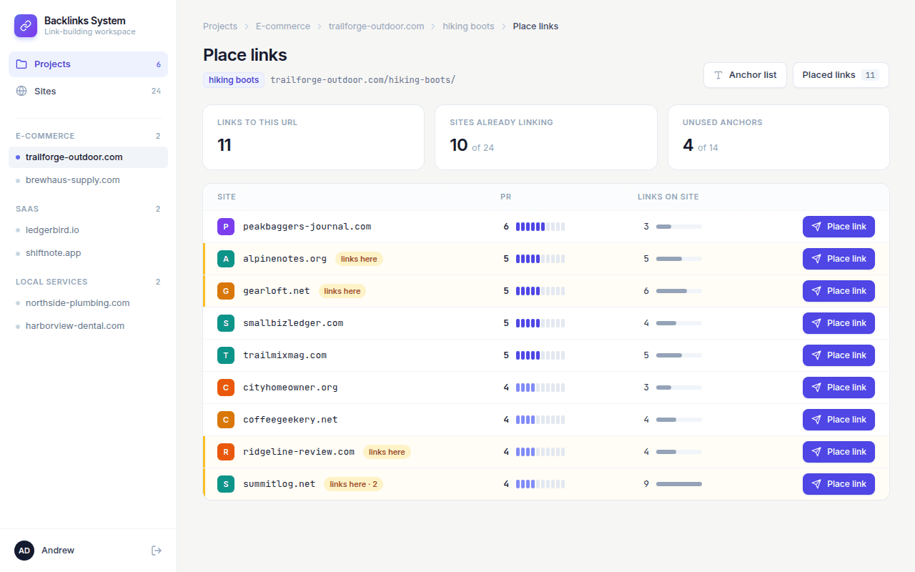Open Placed links with count 11

tap(841, 75)
